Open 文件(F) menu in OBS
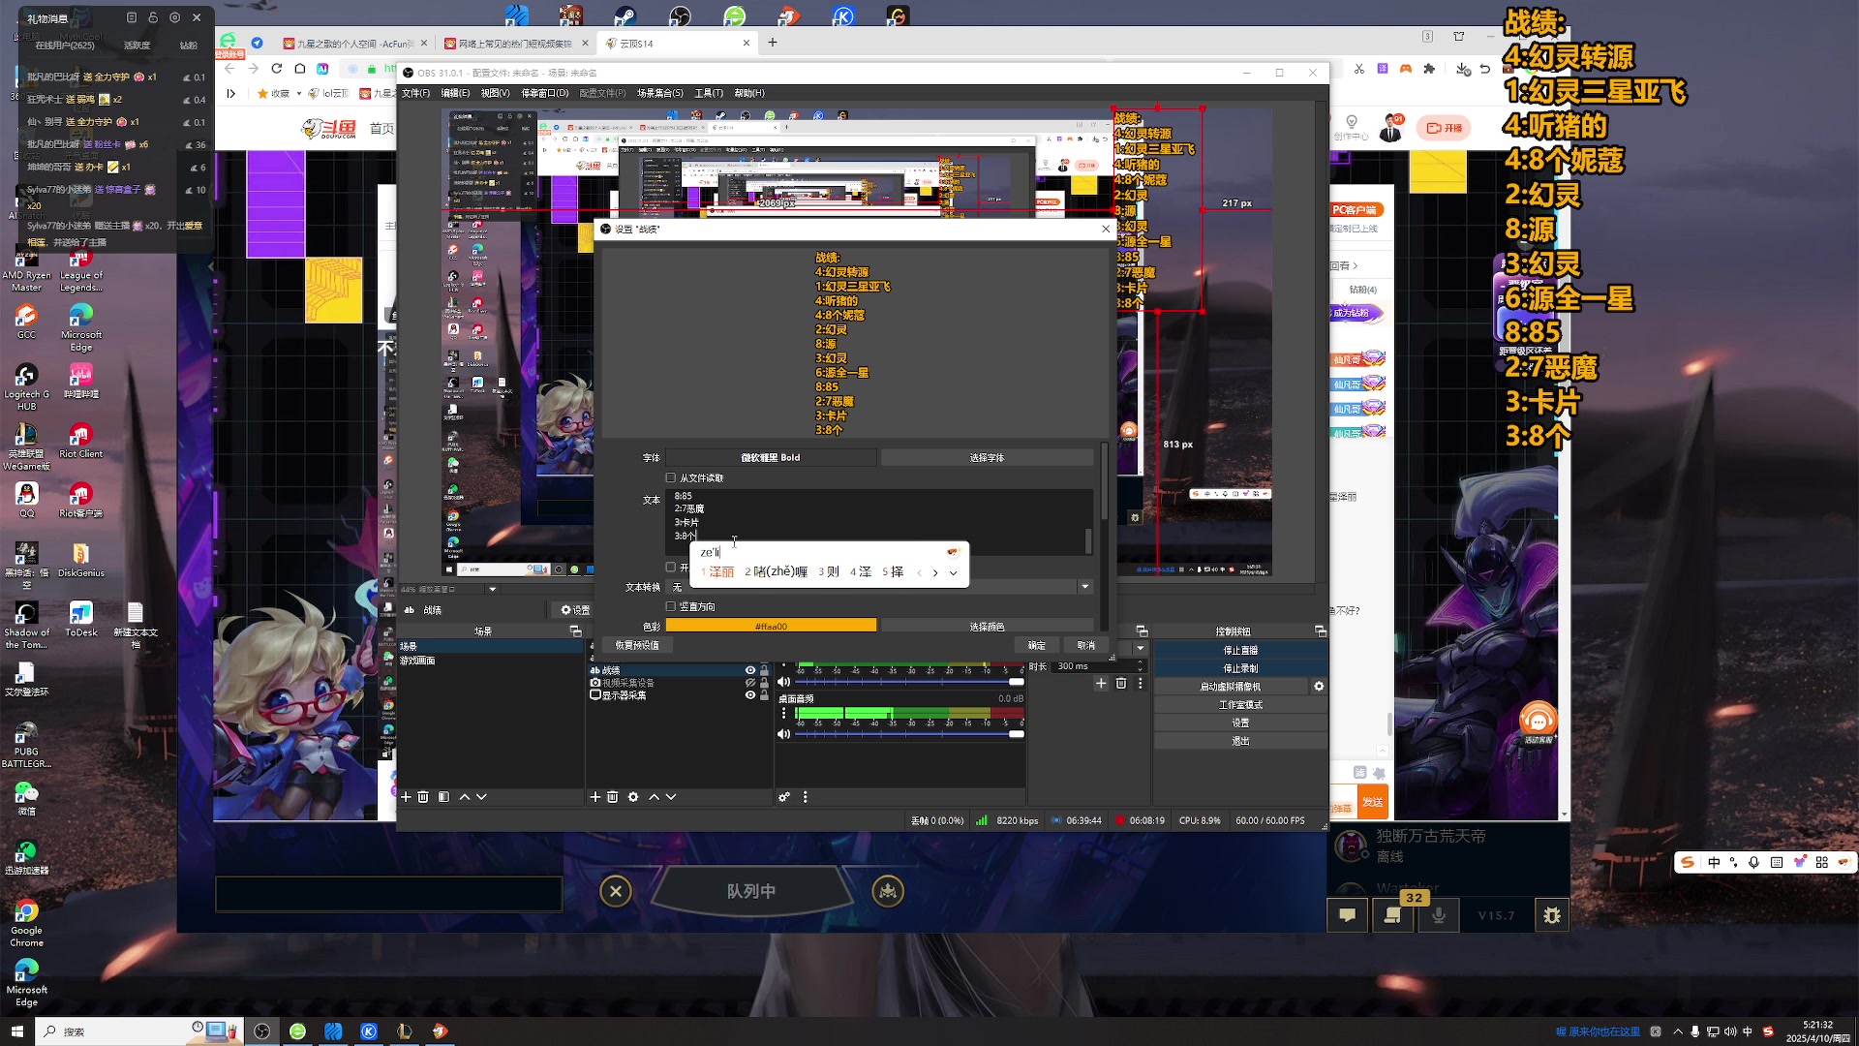This screenshot has height=1046, width=1859. point(415,93)
